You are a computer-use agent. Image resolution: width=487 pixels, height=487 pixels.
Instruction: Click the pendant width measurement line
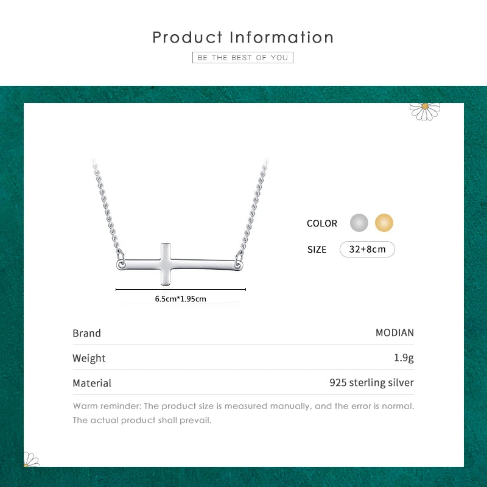tap(180, 289)
